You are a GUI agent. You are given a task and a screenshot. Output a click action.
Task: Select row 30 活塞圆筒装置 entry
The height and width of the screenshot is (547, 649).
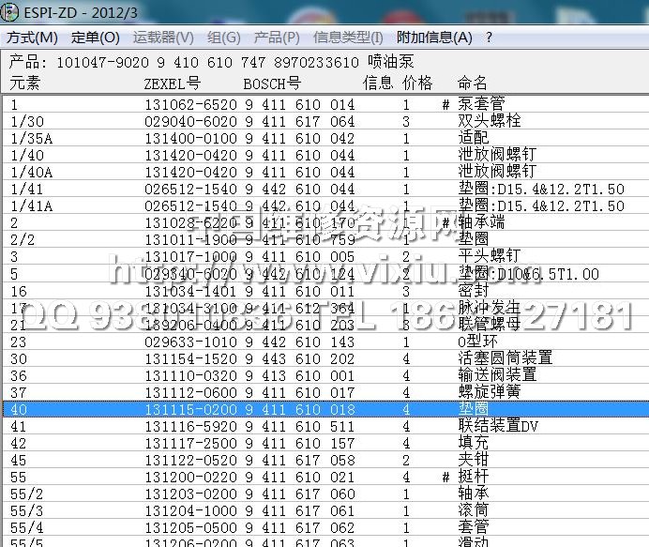[505, 358]
